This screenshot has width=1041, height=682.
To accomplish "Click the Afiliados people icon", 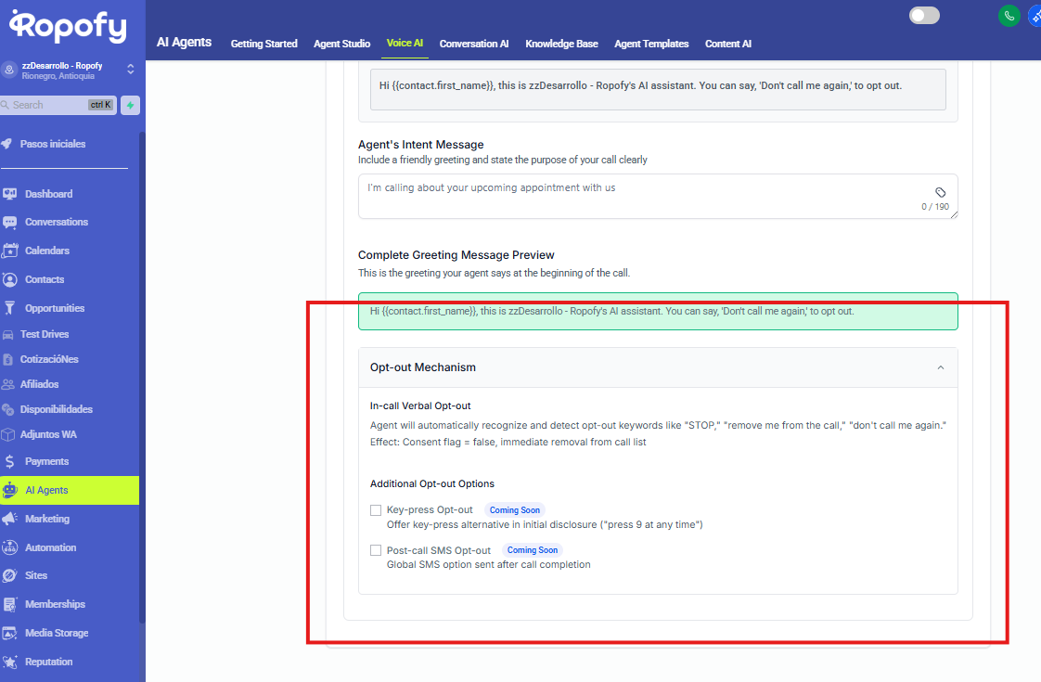I will tap(7, 384).
